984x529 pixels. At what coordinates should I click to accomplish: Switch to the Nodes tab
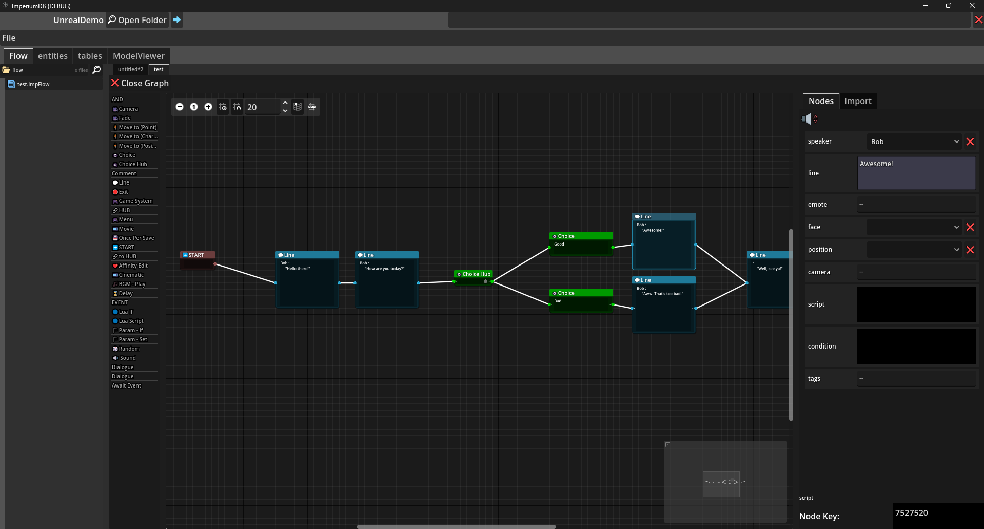821,101
